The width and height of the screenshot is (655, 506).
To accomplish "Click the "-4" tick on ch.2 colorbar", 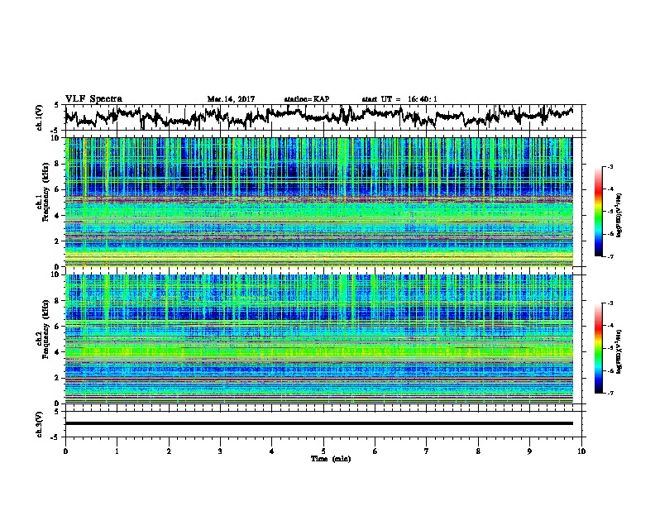I will tap(610, 326).
